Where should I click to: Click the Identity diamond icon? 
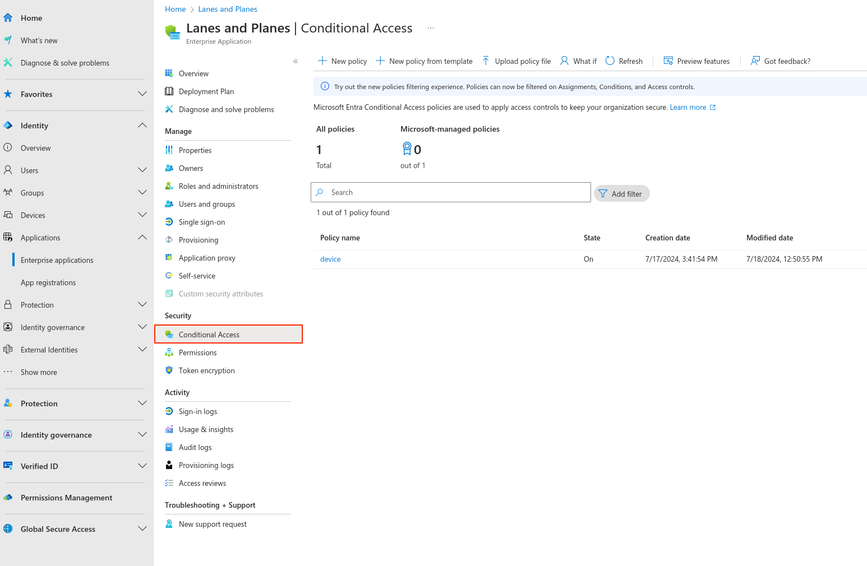(x=8, y=126)
